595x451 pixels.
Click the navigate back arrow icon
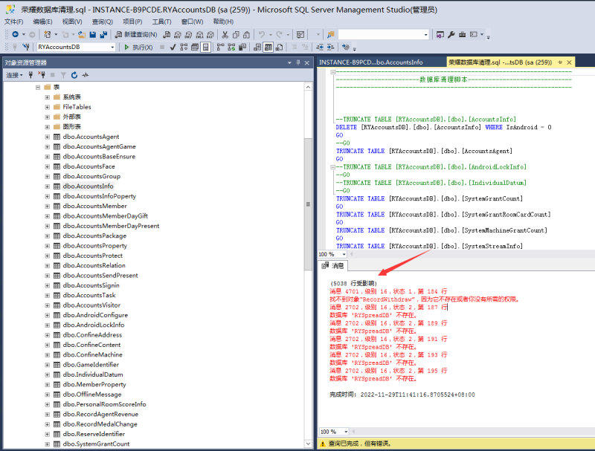15,34
